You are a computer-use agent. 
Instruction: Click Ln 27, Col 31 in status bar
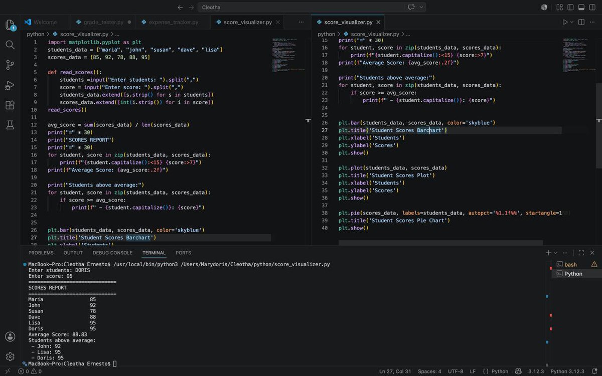395,371
